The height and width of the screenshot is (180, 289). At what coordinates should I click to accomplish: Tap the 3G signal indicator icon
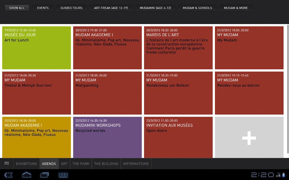pyautogui.click(x=278, y=175)
